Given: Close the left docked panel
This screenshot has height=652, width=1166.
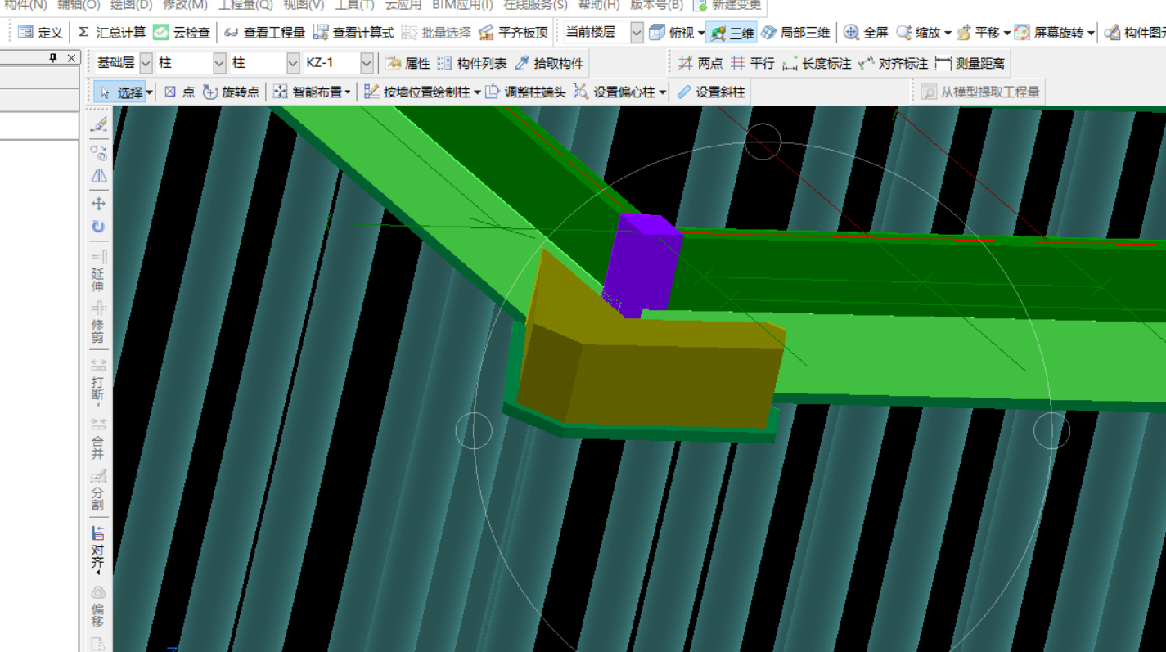Looking at the screenshot, I should [x=71, y=58].
